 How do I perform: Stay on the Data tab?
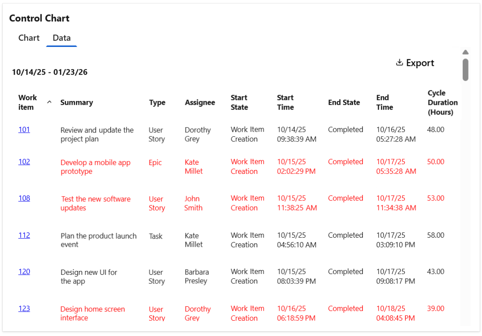coord(61,38)
